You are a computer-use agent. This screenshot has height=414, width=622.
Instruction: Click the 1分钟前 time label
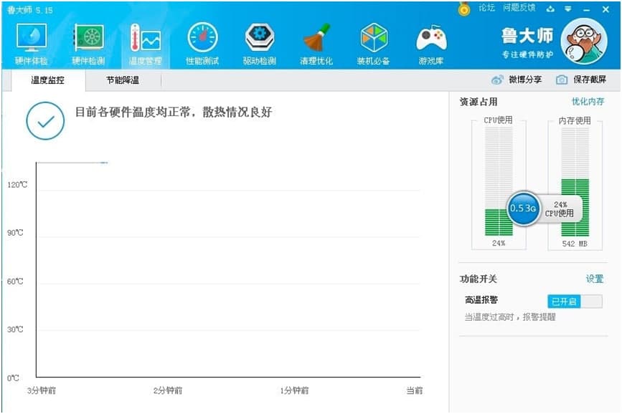(294, 390)
